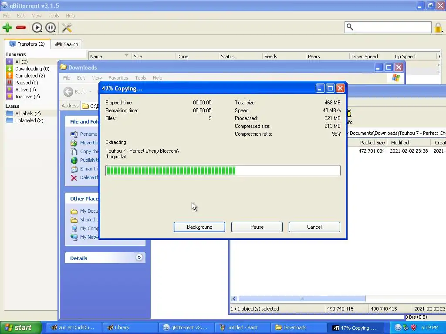Open Favorites menu in Downloads window
The image size is (446, 334).
pos(118,78)
